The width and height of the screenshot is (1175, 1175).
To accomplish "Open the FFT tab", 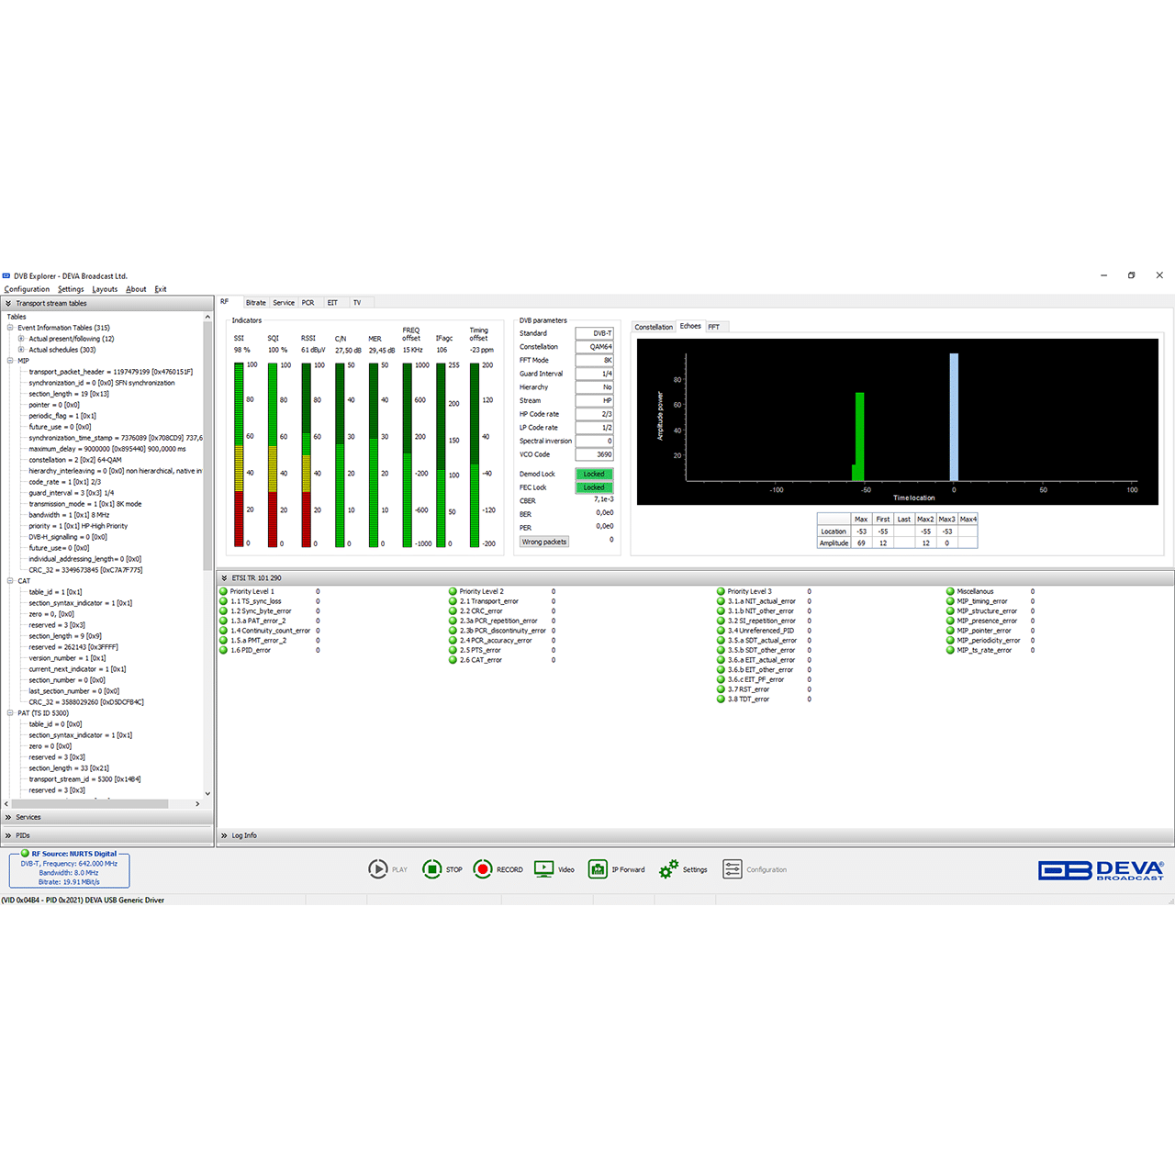I will tap(714, 327).
